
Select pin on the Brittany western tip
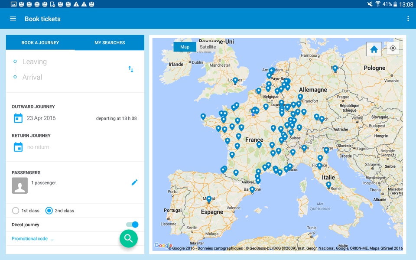(x=203, y=116)
